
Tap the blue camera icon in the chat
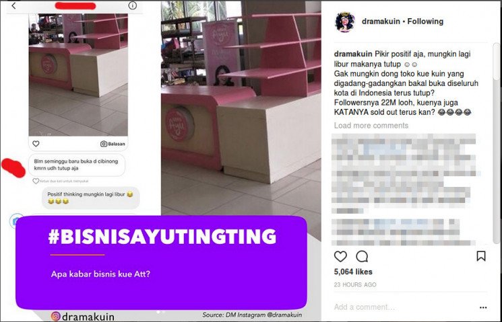point(16,220)
